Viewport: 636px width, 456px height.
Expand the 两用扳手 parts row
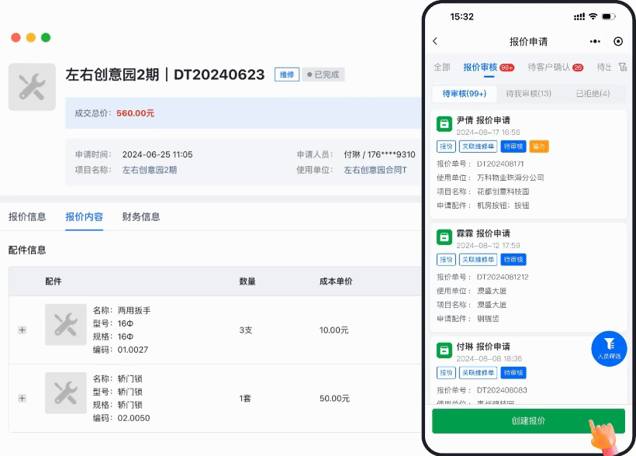(x=22, y=329)
